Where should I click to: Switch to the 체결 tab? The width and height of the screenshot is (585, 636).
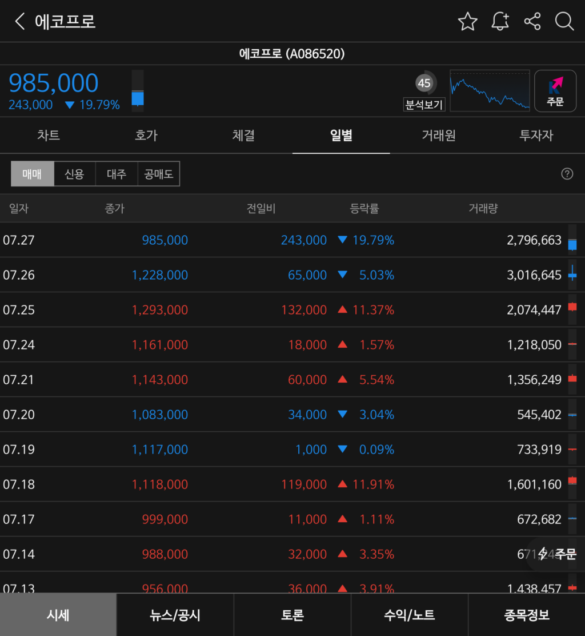243,135
